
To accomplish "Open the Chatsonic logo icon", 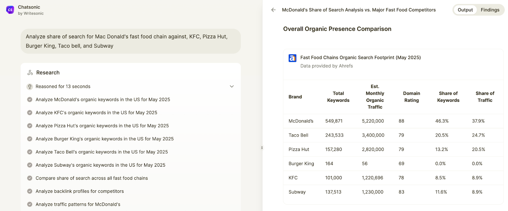I will [x=10, y=10].
